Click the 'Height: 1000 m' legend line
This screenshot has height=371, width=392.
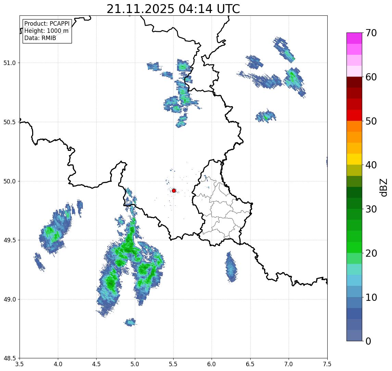[46, 31]
